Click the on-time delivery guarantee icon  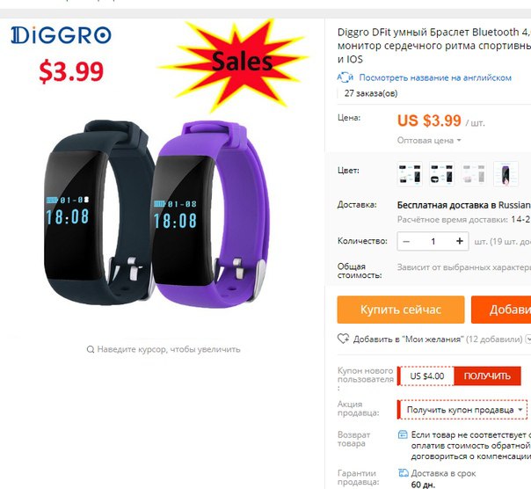pyautogui.click(x=403, y=473)
